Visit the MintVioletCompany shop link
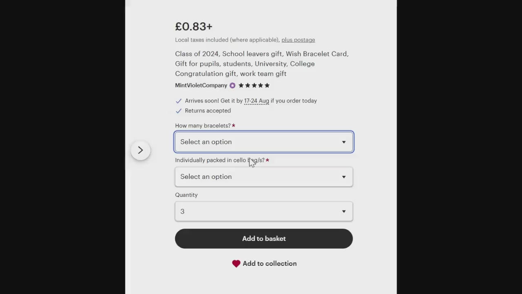 coord(201,85)
